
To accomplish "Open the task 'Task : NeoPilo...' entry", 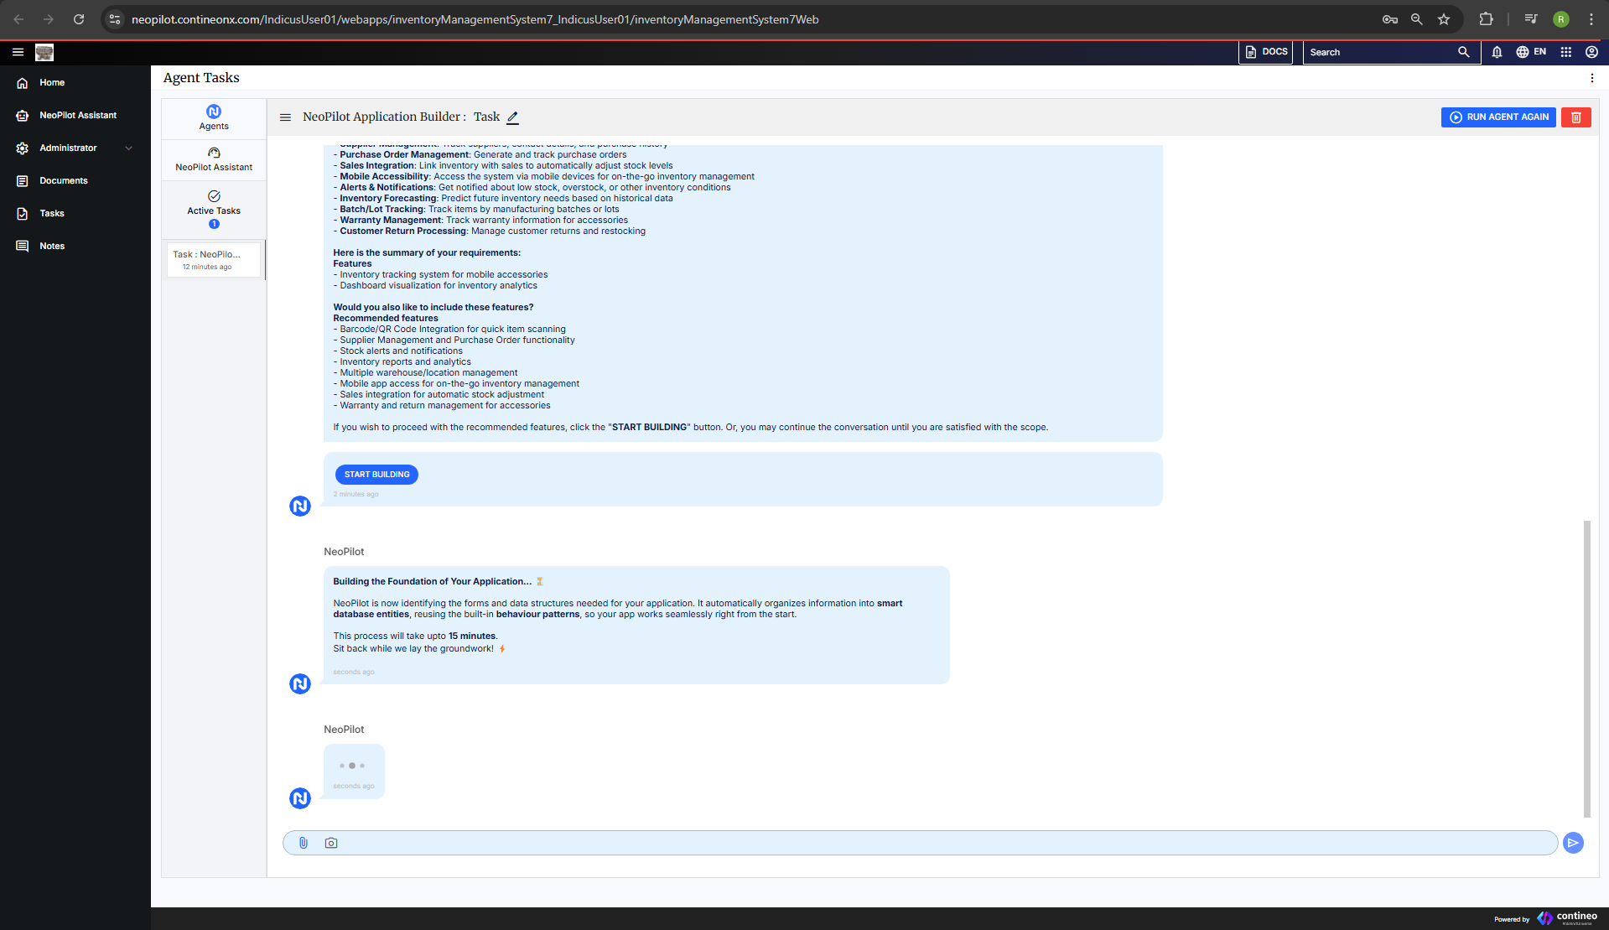I will [214, 260].
